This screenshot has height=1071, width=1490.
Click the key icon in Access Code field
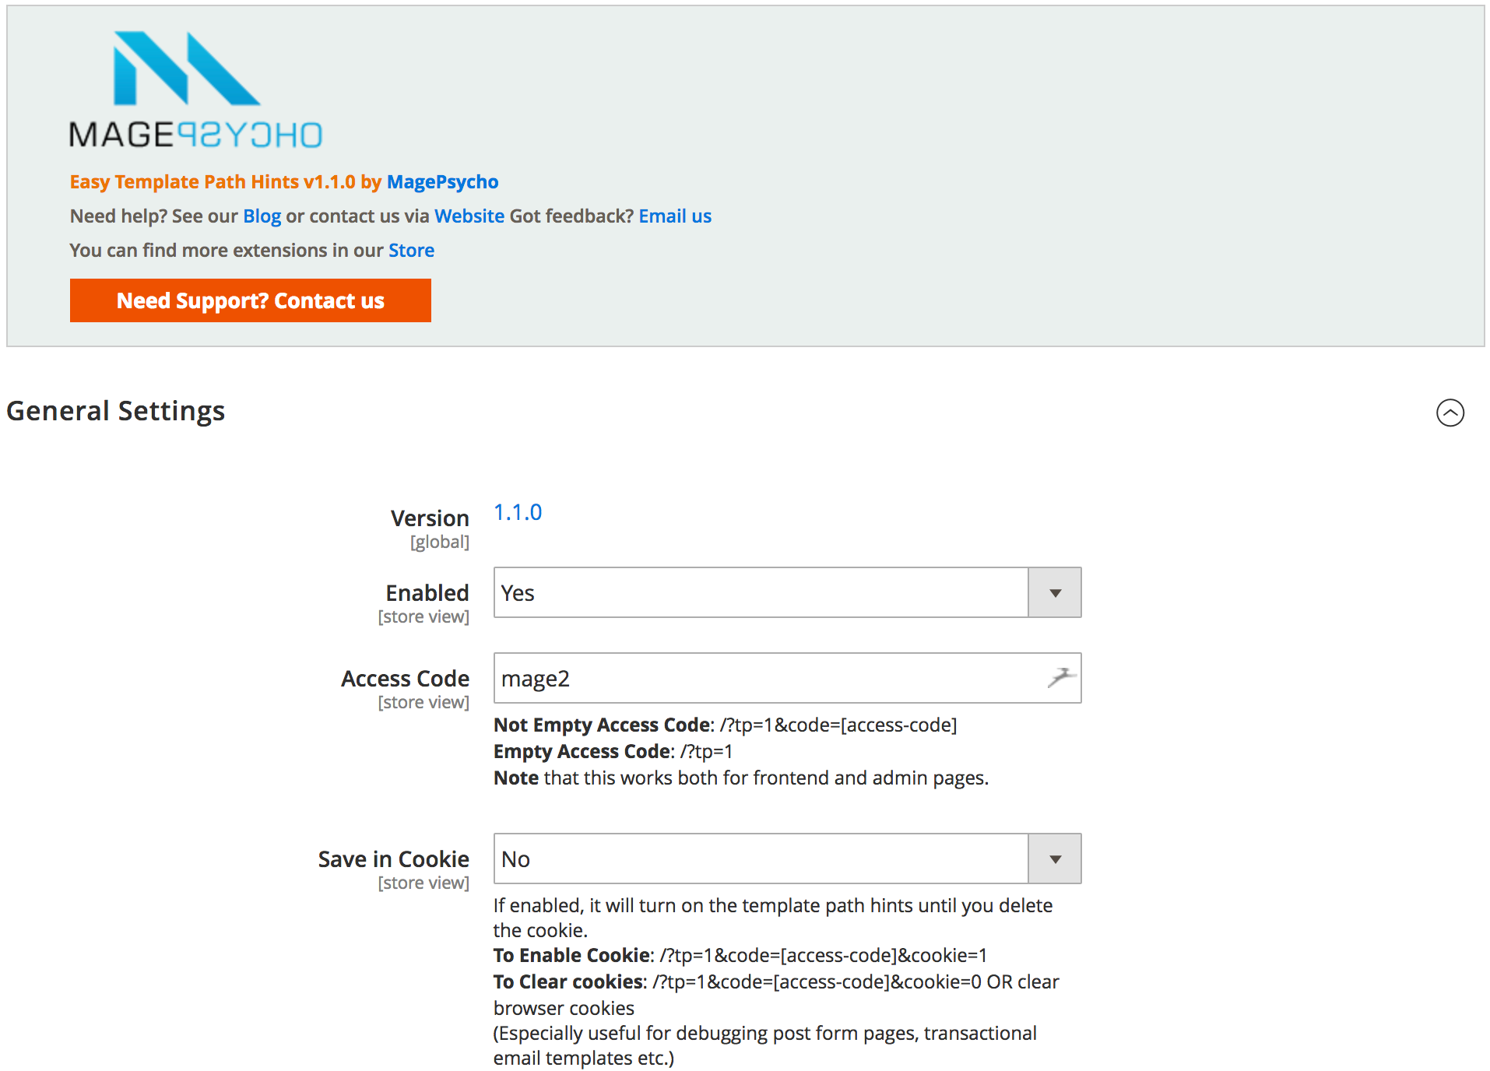[1061, 678]
